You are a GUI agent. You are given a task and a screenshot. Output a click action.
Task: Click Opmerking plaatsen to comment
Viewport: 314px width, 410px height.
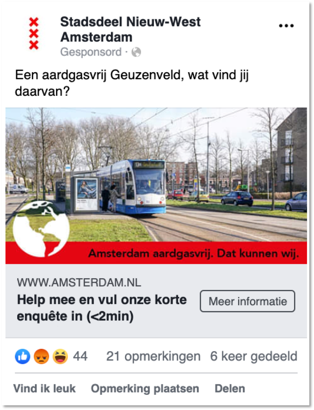pyautogui.click(x=145, y=389)
